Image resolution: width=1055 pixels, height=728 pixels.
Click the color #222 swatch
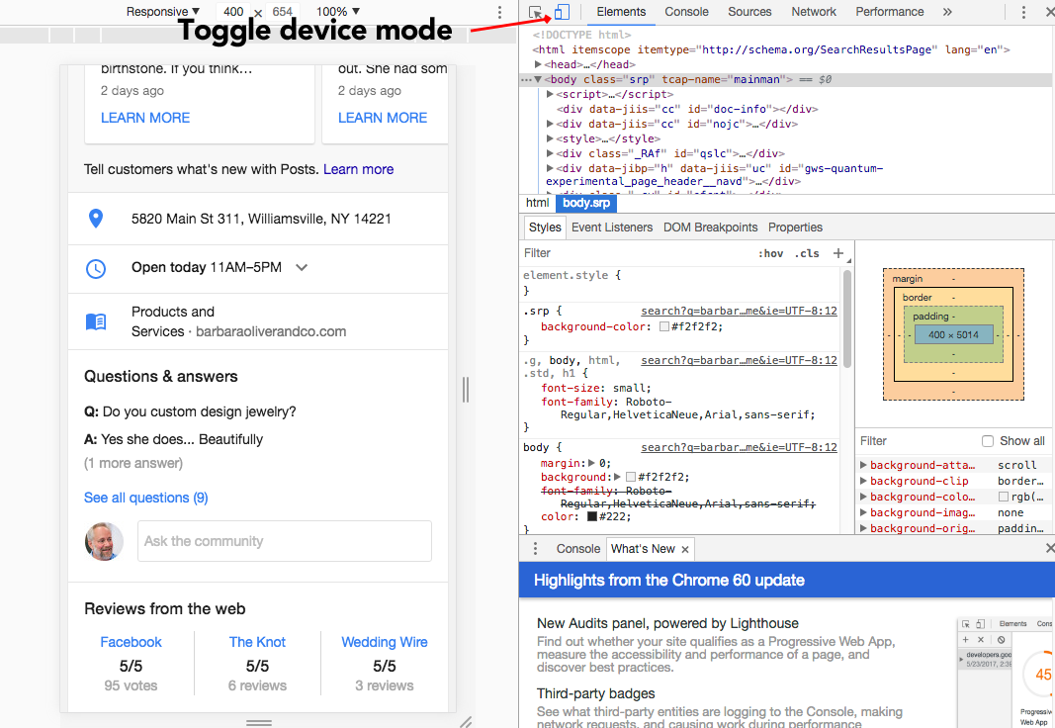pos(592,516)
